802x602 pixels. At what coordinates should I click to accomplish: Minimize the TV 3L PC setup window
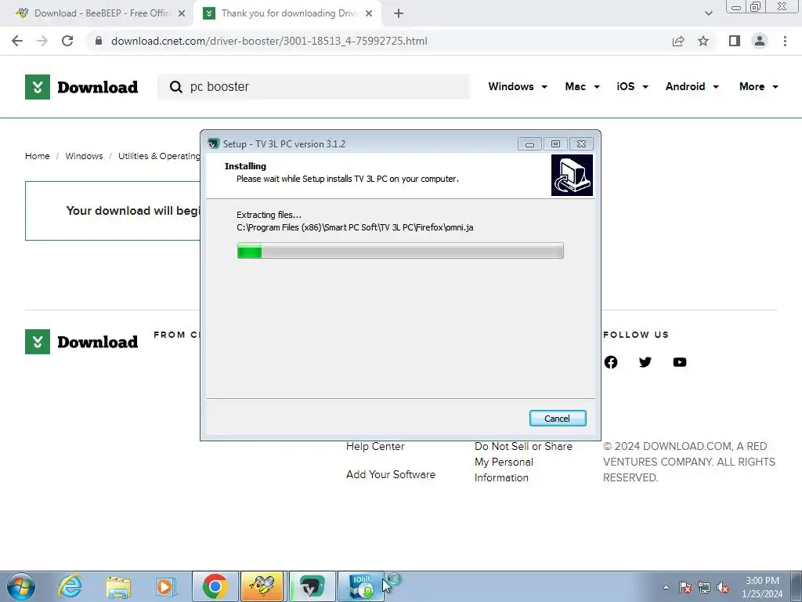point(529,144)
